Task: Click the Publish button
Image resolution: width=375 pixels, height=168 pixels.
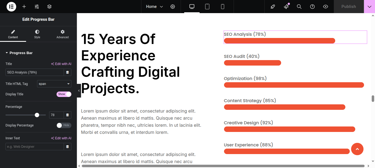Action: [x=349, y=7]
